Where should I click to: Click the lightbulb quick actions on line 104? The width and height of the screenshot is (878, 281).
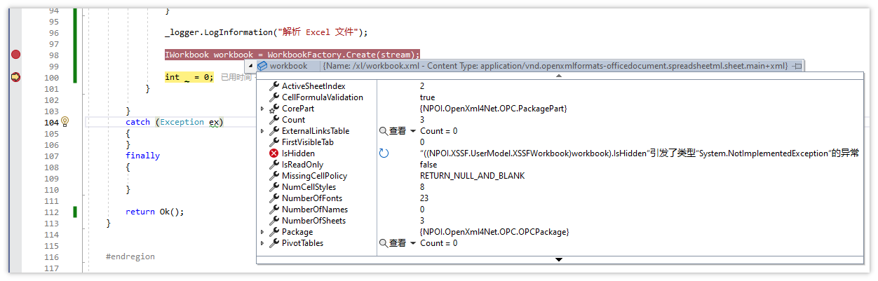[x=65, y=122]
